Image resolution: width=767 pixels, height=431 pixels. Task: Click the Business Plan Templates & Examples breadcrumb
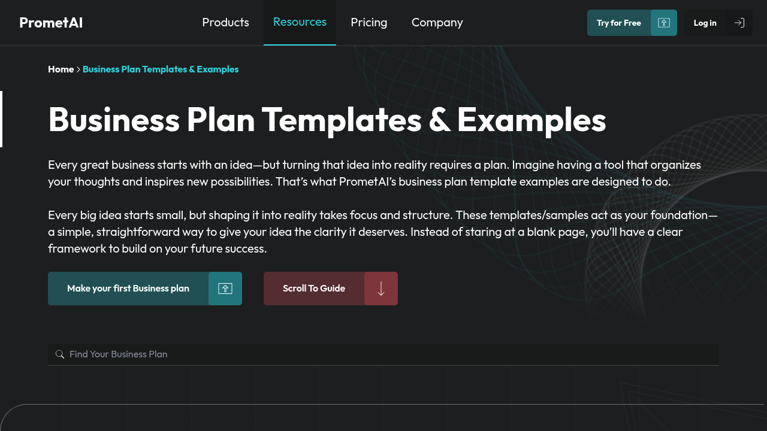(161, 69)
